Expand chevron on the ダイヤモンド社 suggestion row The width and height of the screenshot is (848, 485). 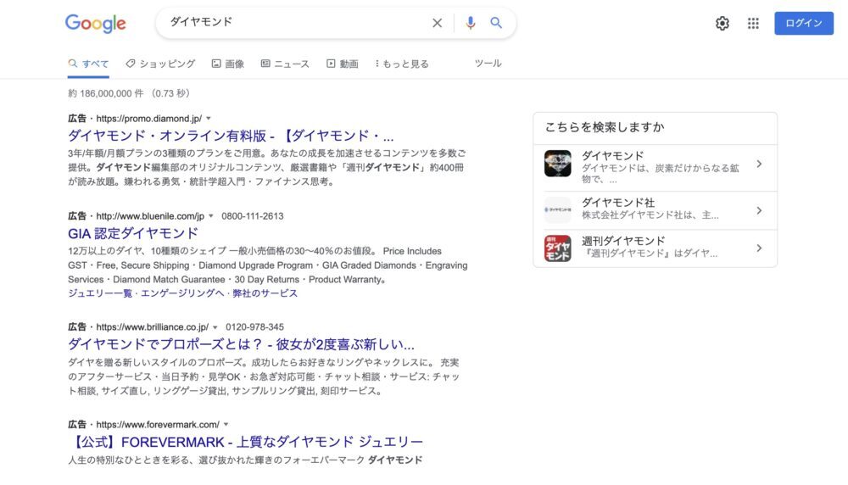coord(759,210)
